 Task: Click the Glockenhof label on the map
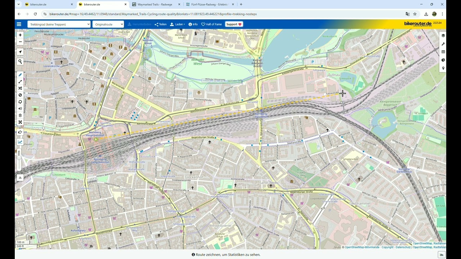(194, 177)
